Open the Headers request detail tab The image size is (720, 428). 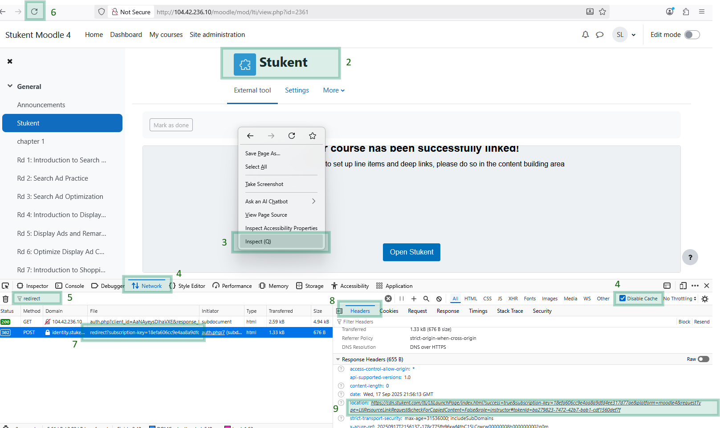pos(360,311)
